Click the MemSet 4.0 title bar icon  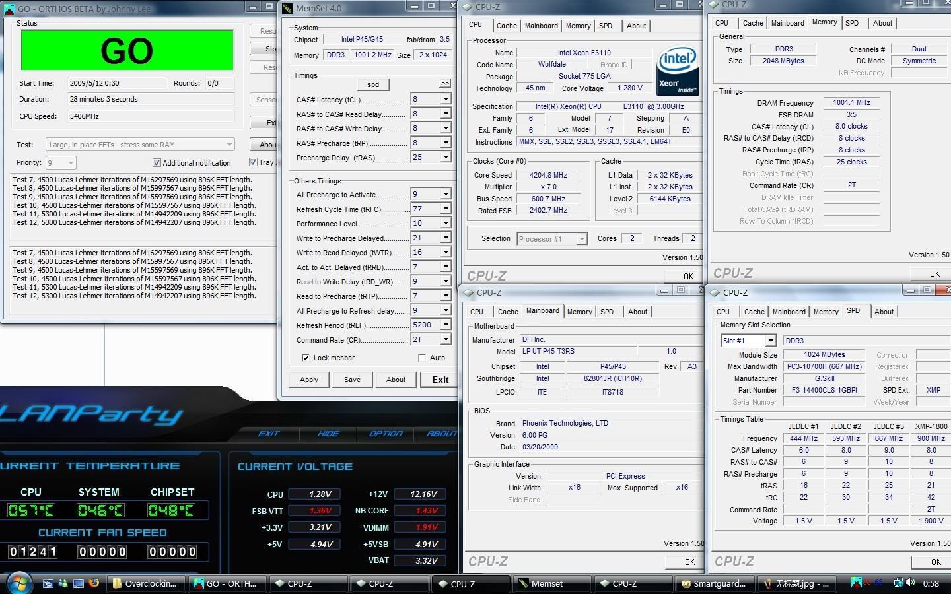tap(287, 8)
